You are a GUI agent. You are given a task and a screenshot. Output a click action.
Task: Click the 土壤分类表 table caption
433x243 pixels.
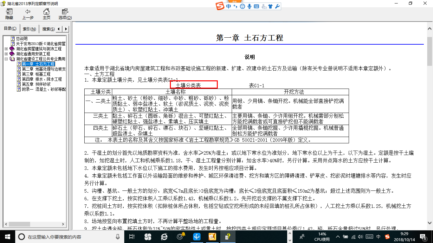(188, 85)
